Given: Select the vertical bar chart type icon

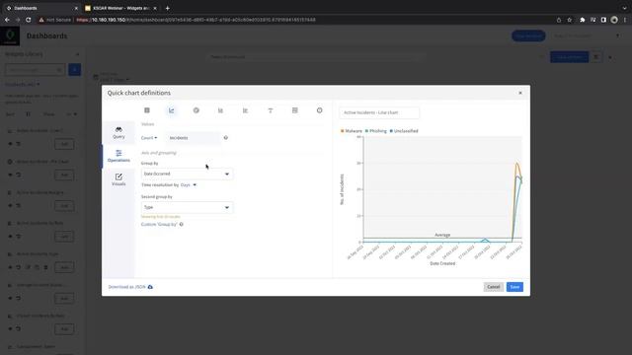Looking at the screenshot, I should pyautogui.click(x=221, y=110).
